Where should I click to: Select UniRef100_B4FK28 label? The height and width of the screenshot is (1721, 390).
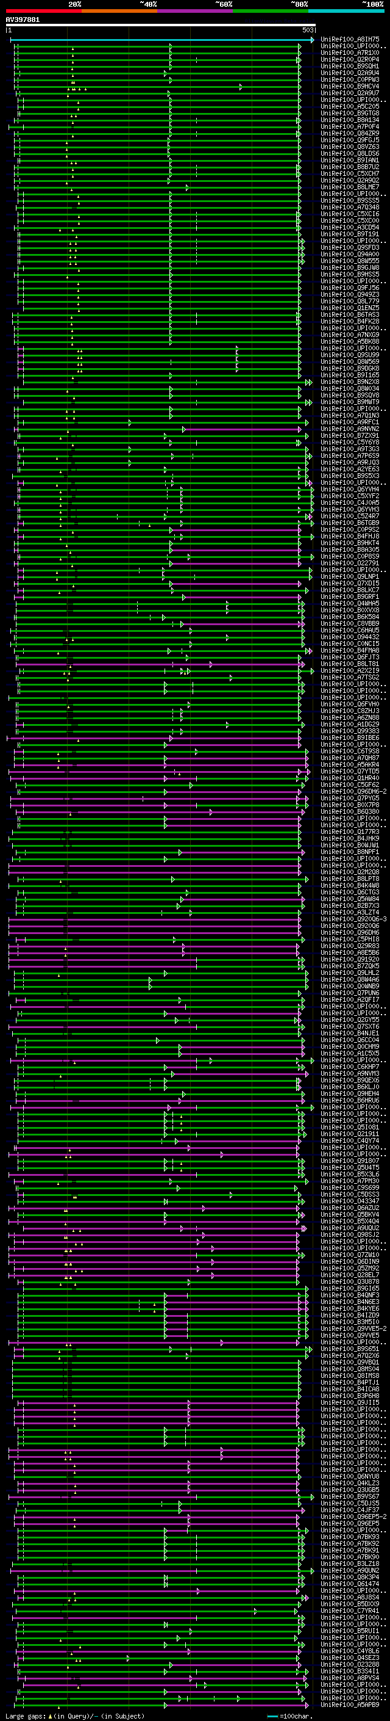350,321
